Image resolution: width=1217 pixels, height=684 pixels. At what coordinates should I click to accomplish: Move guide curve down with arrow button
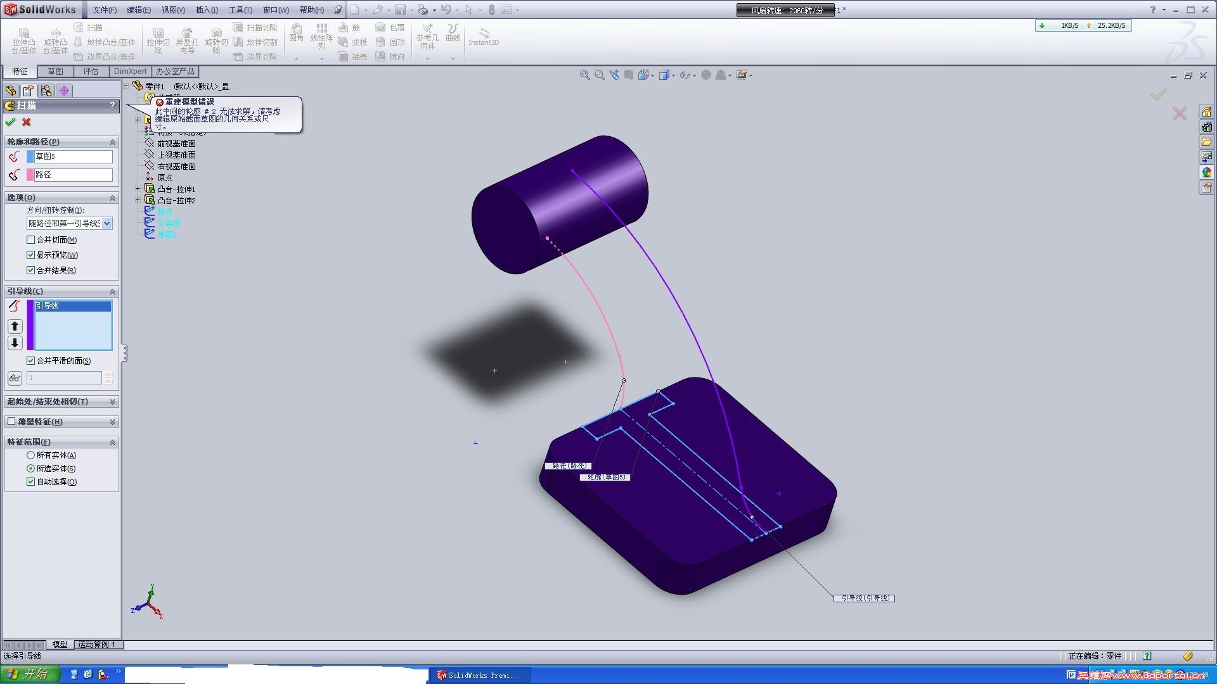pos(15,343)
